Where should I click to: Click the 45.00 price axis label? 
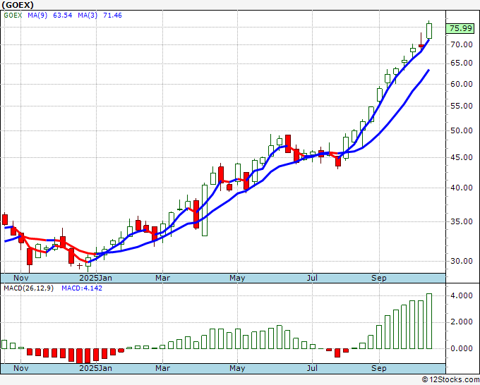tap(462, 157)
